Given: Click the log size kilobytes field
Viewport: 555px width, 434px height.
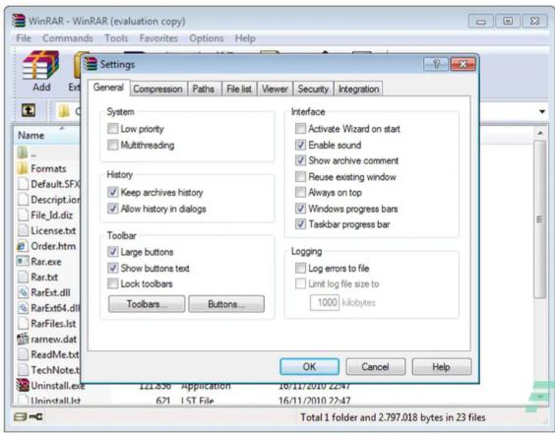Looking at the screenshot, I should (325, 302).
